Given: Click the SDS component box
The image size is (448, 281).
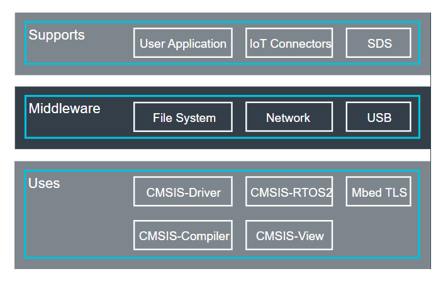Looking at the screenshot, I should 379,43.
